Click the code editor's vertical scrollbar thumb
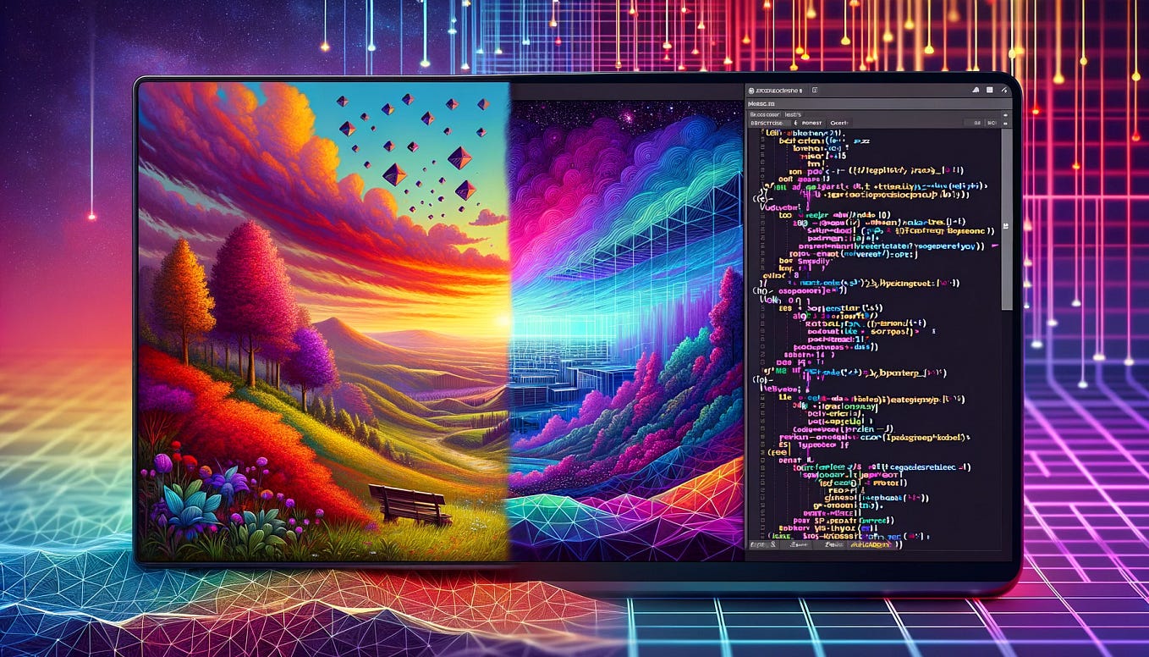The width and height of the screenshot is (1149, 657). 1006,219
